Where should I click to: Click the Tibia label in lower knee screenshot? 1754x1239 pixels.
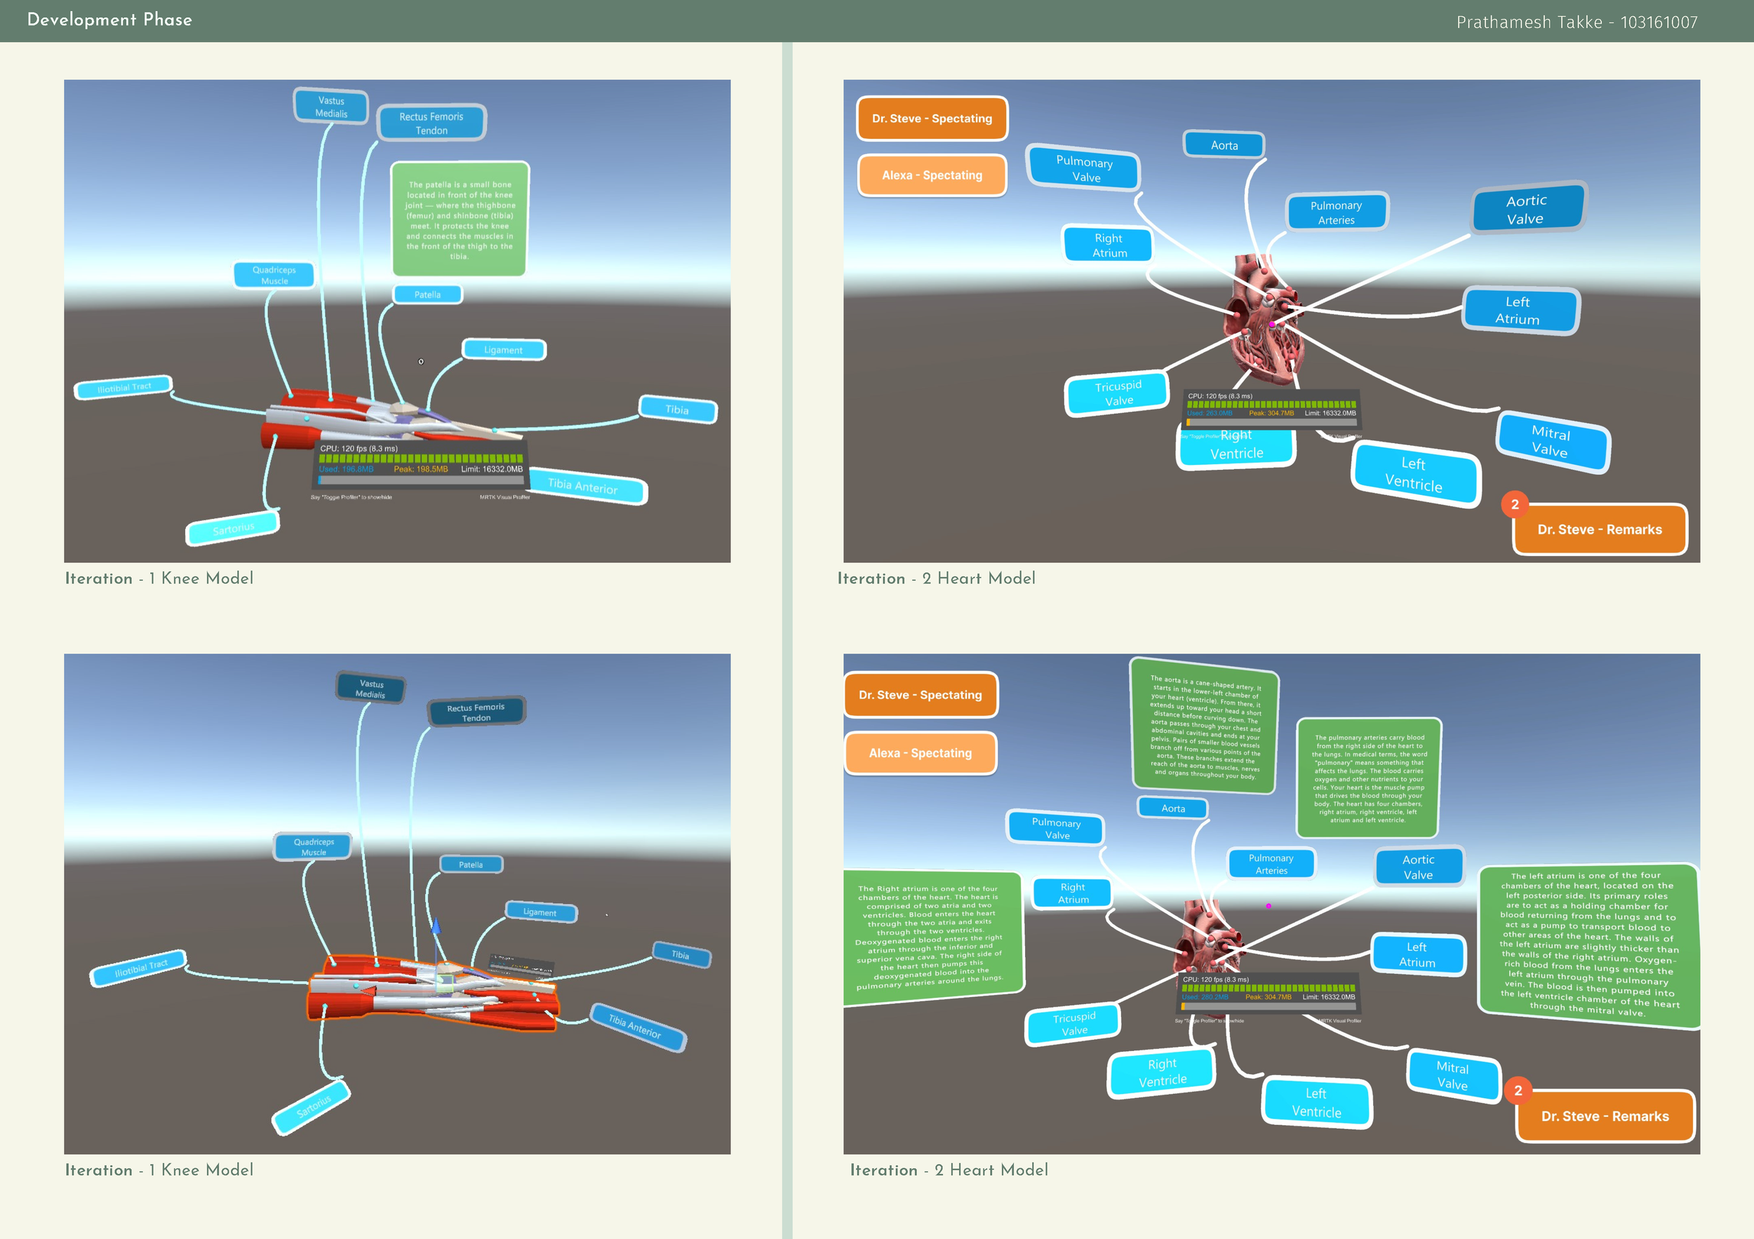[x=681, y=954]
